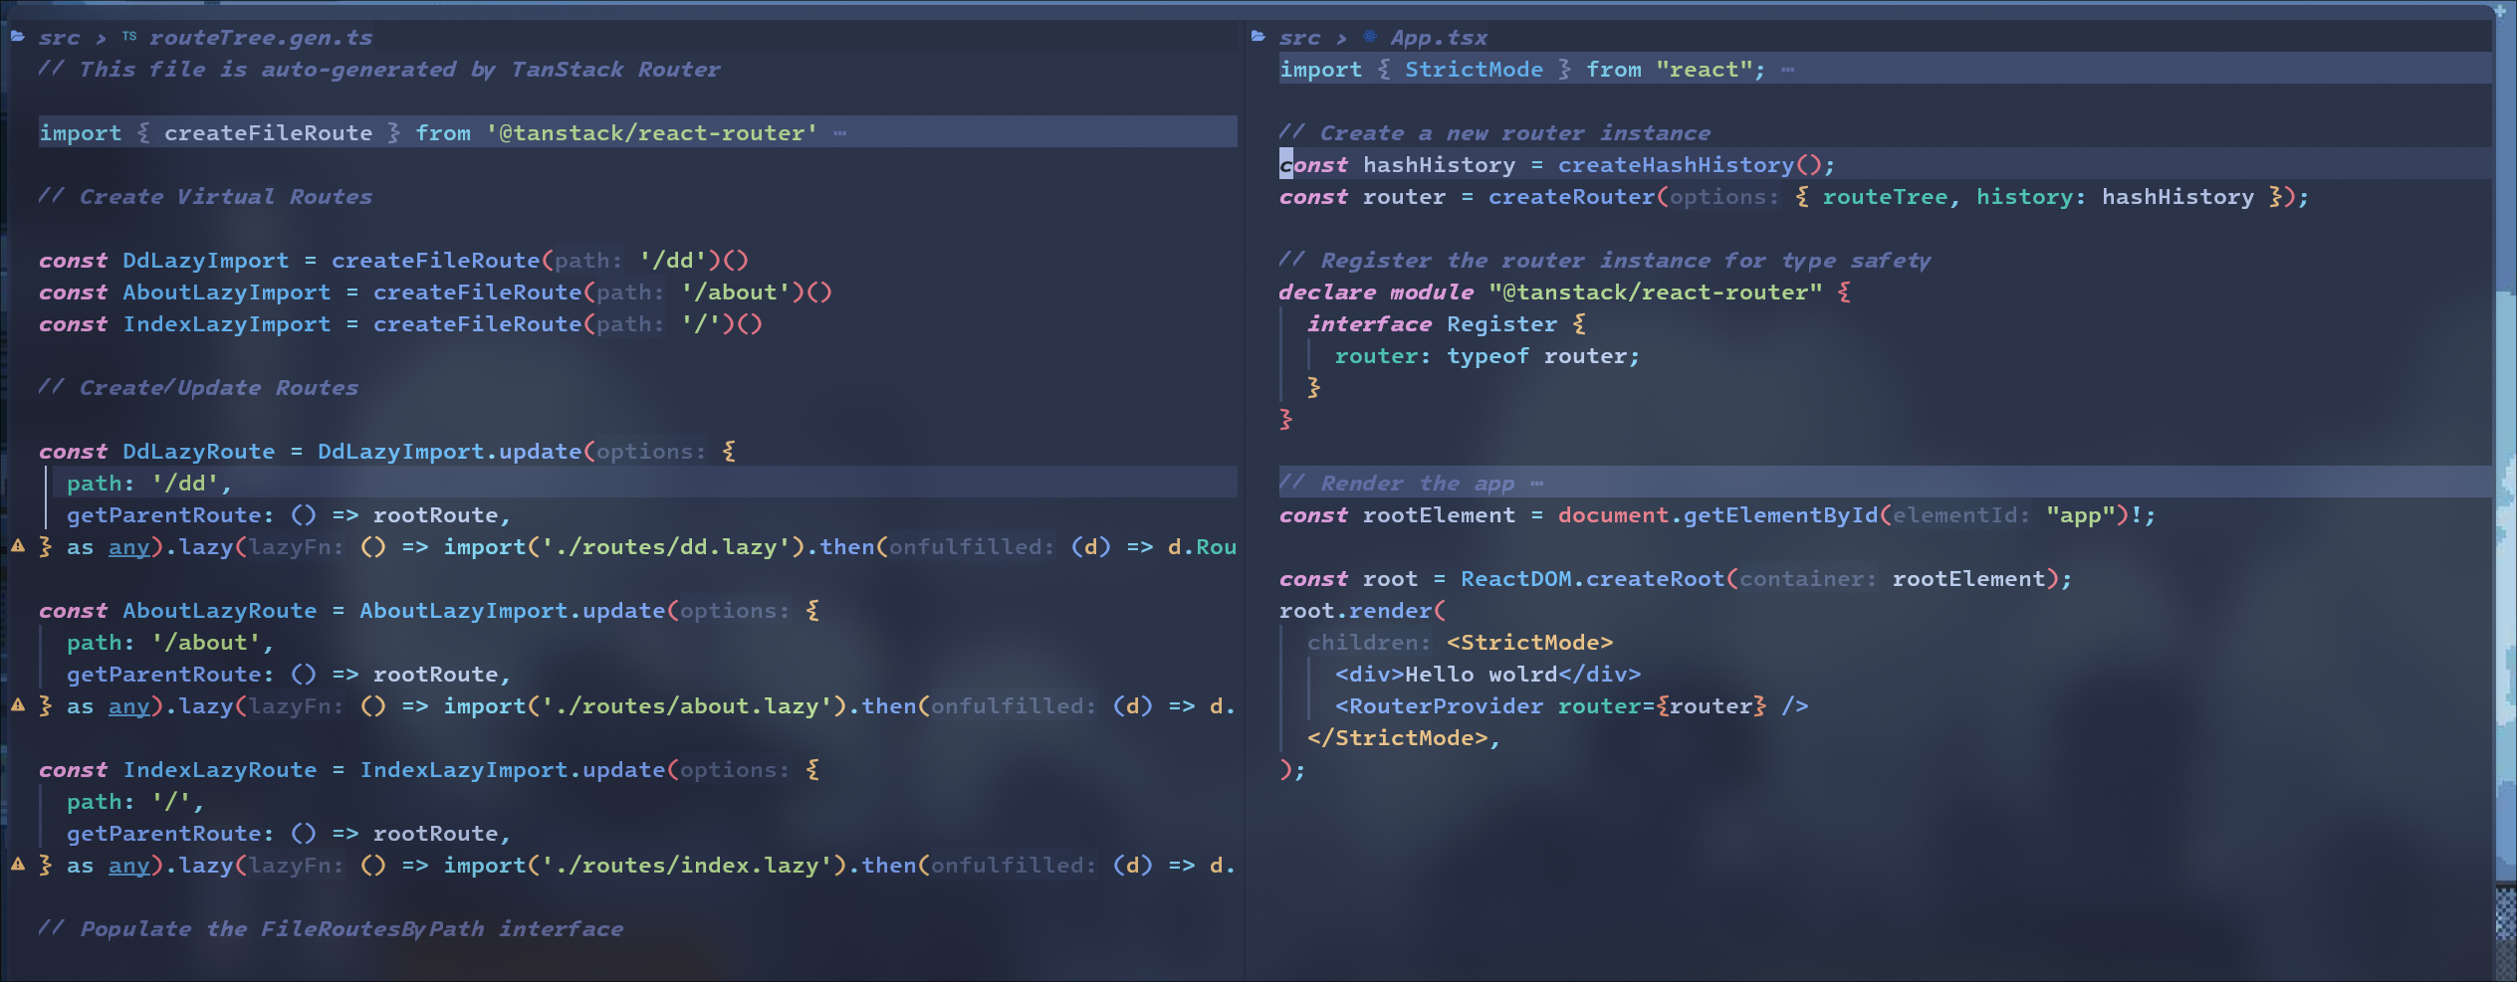Click the "// Populate the FileRoutesByPath interface" comment
2517x982 pixels.
pos(332,929)
